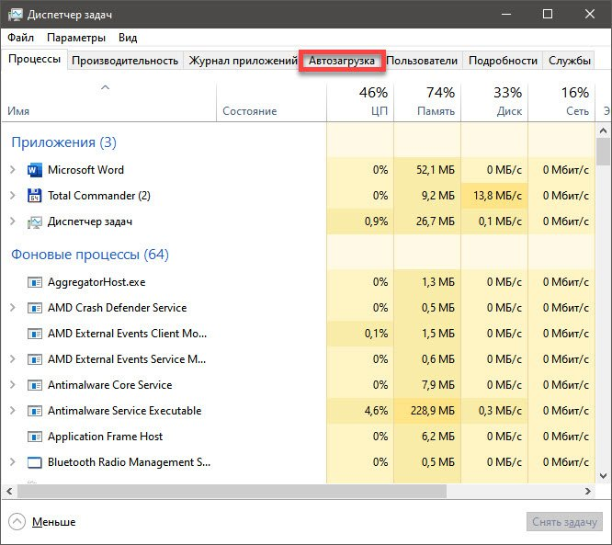Click the horizontal scrollbar right arrow
The width and height of the screenshot is (612, 545).
[x=587, y=491]
